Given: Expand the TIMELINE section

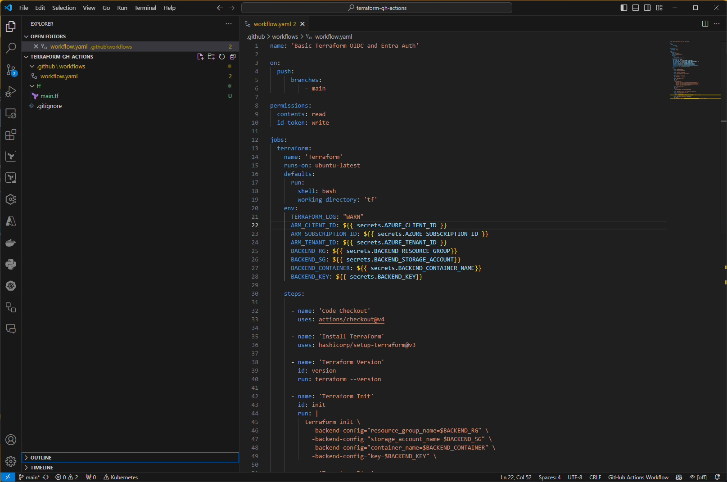Looking at the screenshot, I should [x=42, y=468].
